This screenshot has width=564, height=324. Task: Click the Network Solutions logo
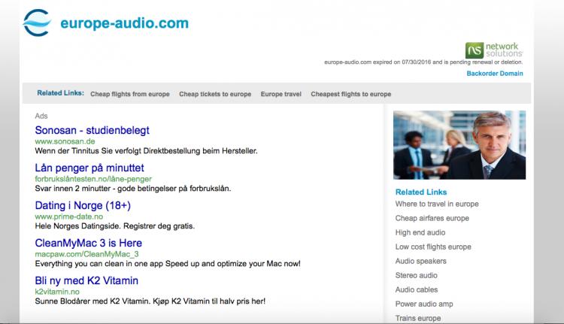(x=494, y=50)
